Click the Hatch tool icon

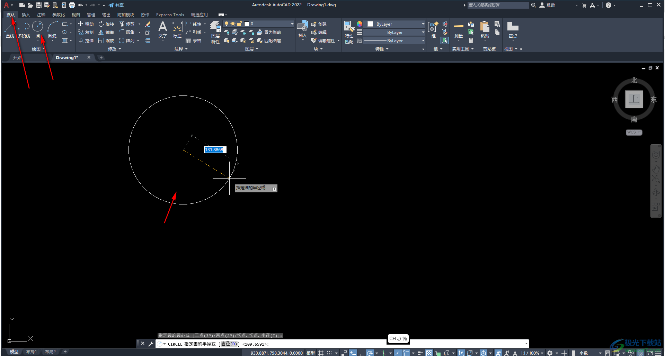click(65, 40)
